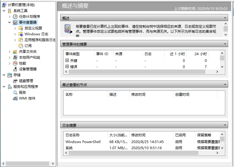Select the 订阅 tree item

[28, 46]
